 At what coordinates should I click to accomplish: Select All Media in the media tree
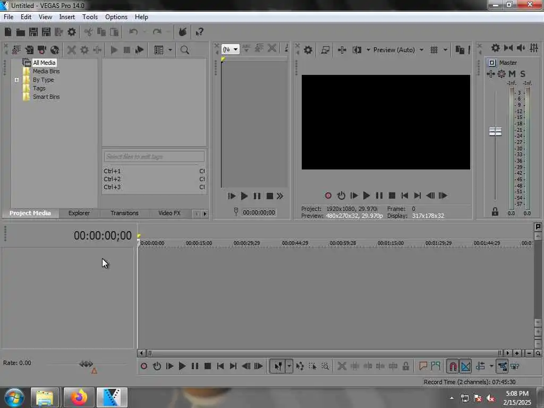(x=44, y=63)
